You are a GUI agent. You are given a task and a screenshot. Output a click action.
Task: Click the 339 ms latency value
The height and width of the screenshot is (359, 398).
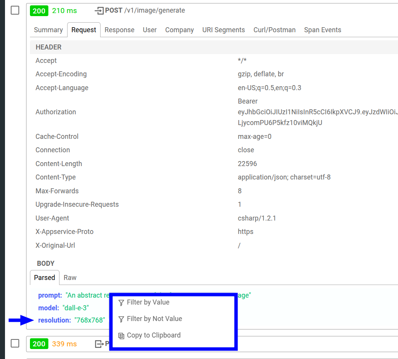click(x=64, y=344)
